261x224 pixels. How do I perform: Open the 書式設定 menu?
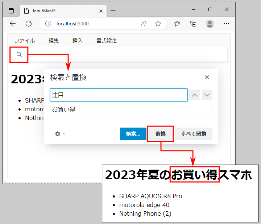click(107, 41)
